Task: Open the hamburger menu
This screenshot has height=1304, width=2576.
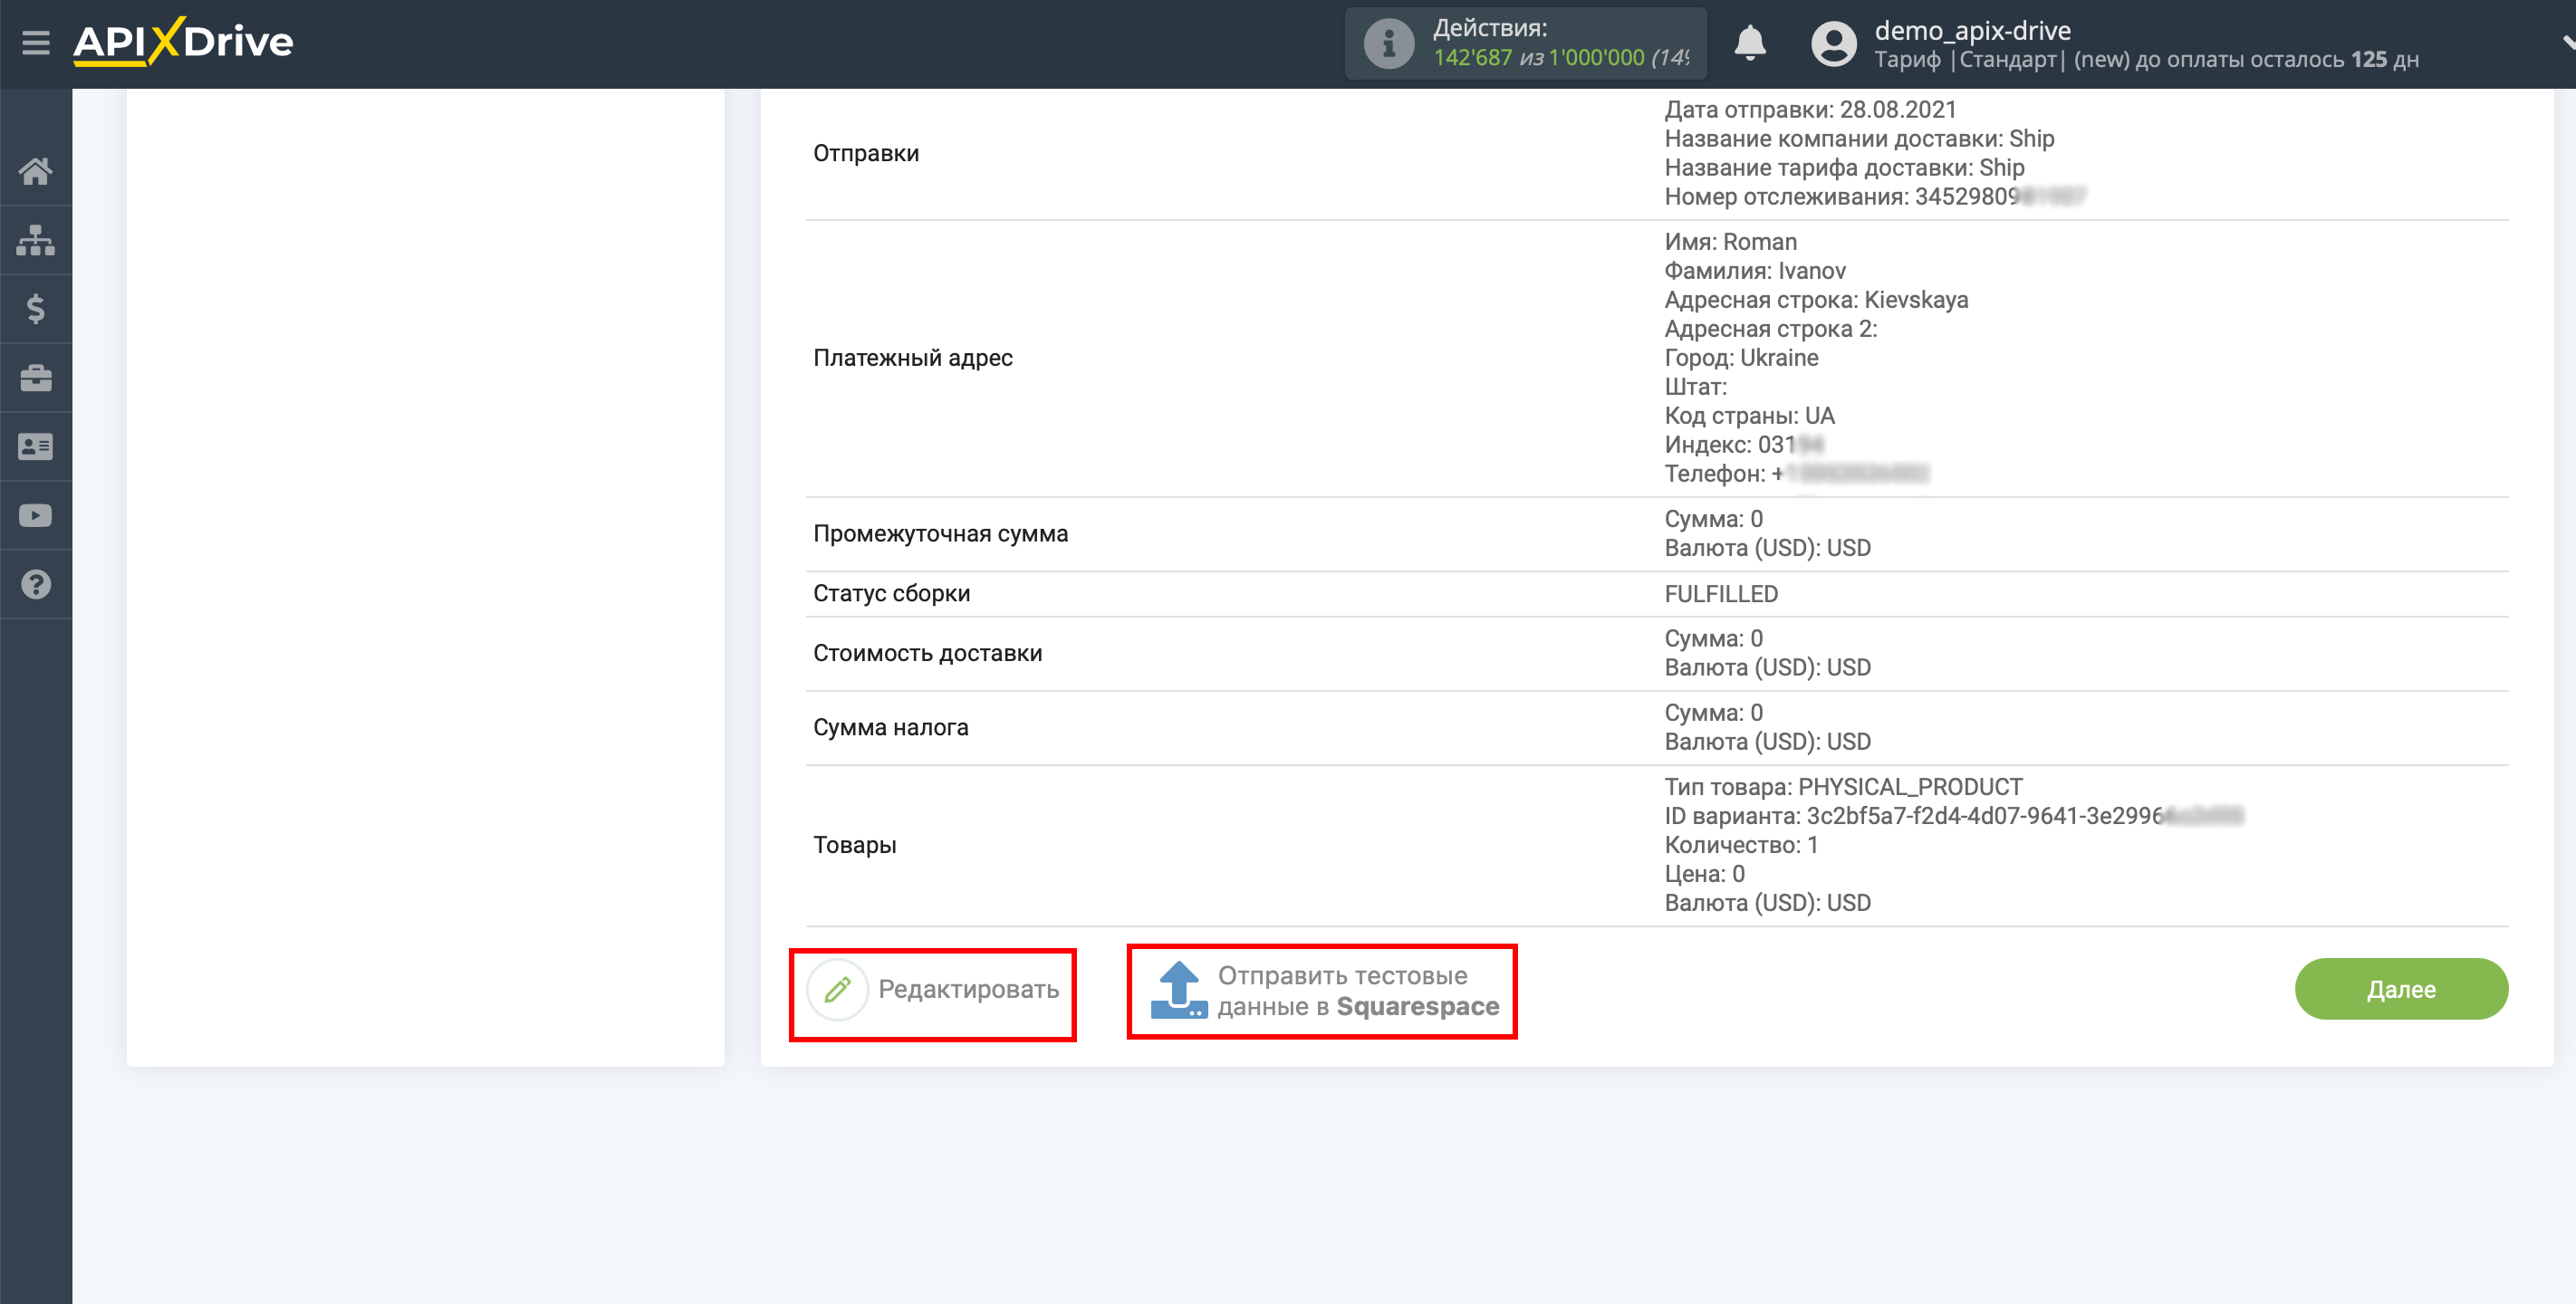Action: click(x=36, y=42)
